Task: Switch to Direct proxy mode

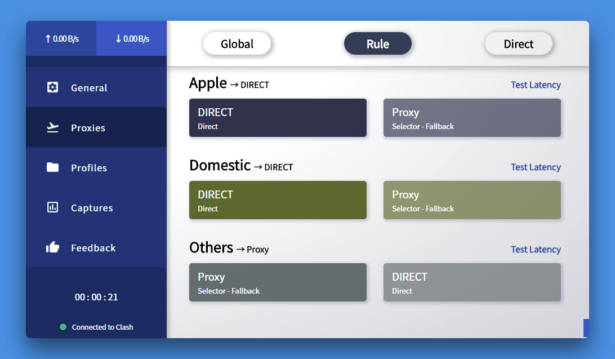Action: (518, 43)
